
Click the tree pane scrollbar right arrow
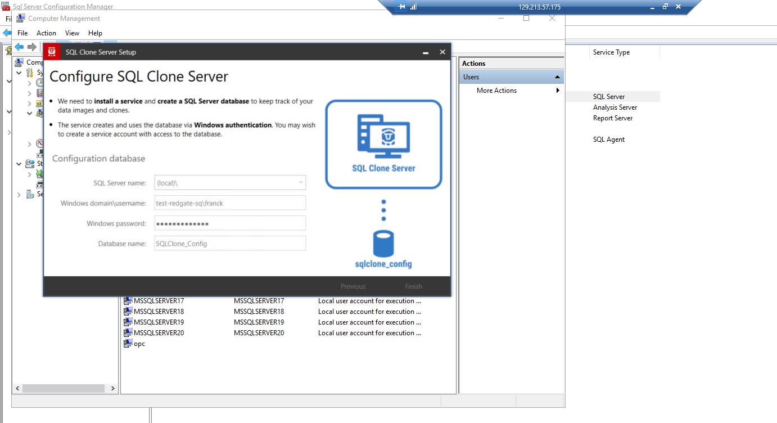click(x=112, y=389)
